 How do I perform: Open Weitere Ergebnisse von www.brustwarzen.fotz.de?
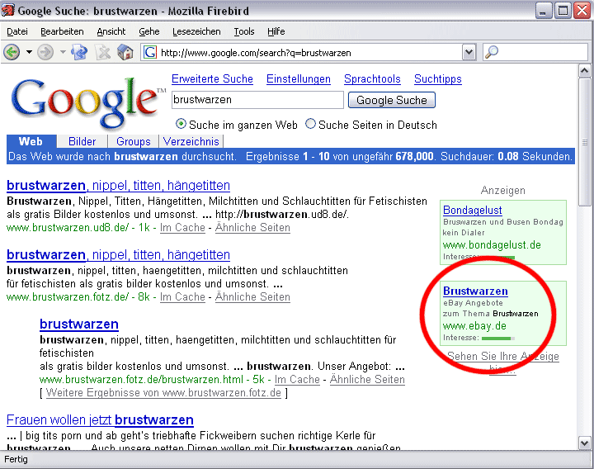(163, 393)
